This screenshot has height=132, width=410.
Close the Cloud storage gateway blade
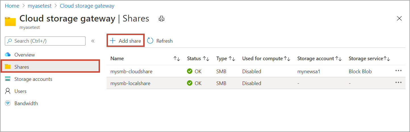(399, 19)
